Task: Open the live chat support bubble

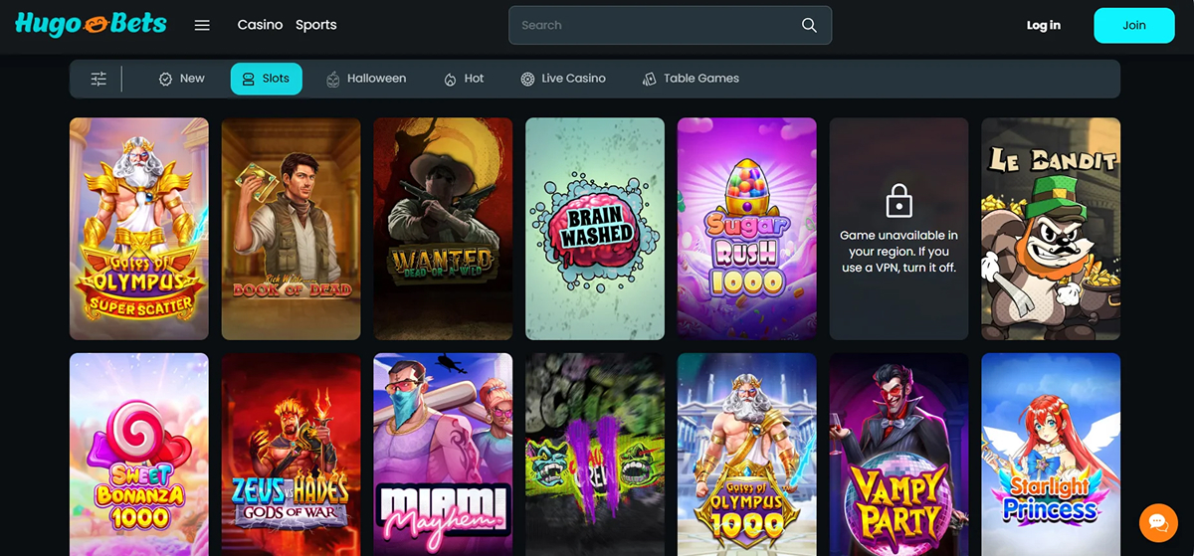Action: click(x=1158, y=521)
